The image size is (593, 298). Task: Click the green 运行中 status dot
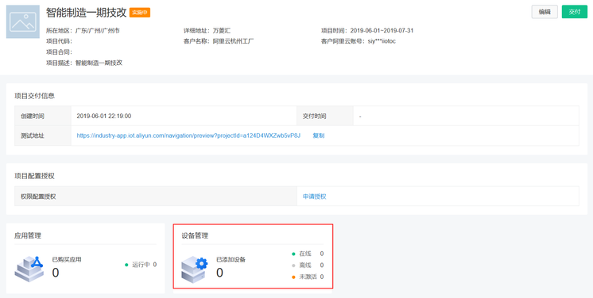(x=126, y=265)
